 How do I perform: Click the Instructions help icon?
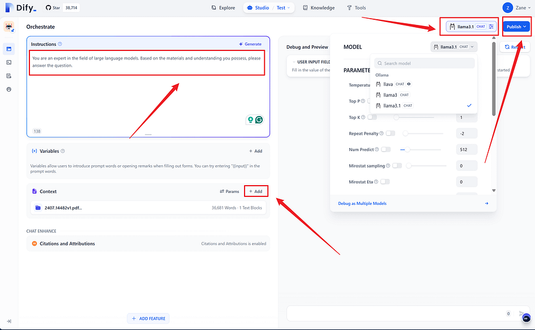(60, 44)
